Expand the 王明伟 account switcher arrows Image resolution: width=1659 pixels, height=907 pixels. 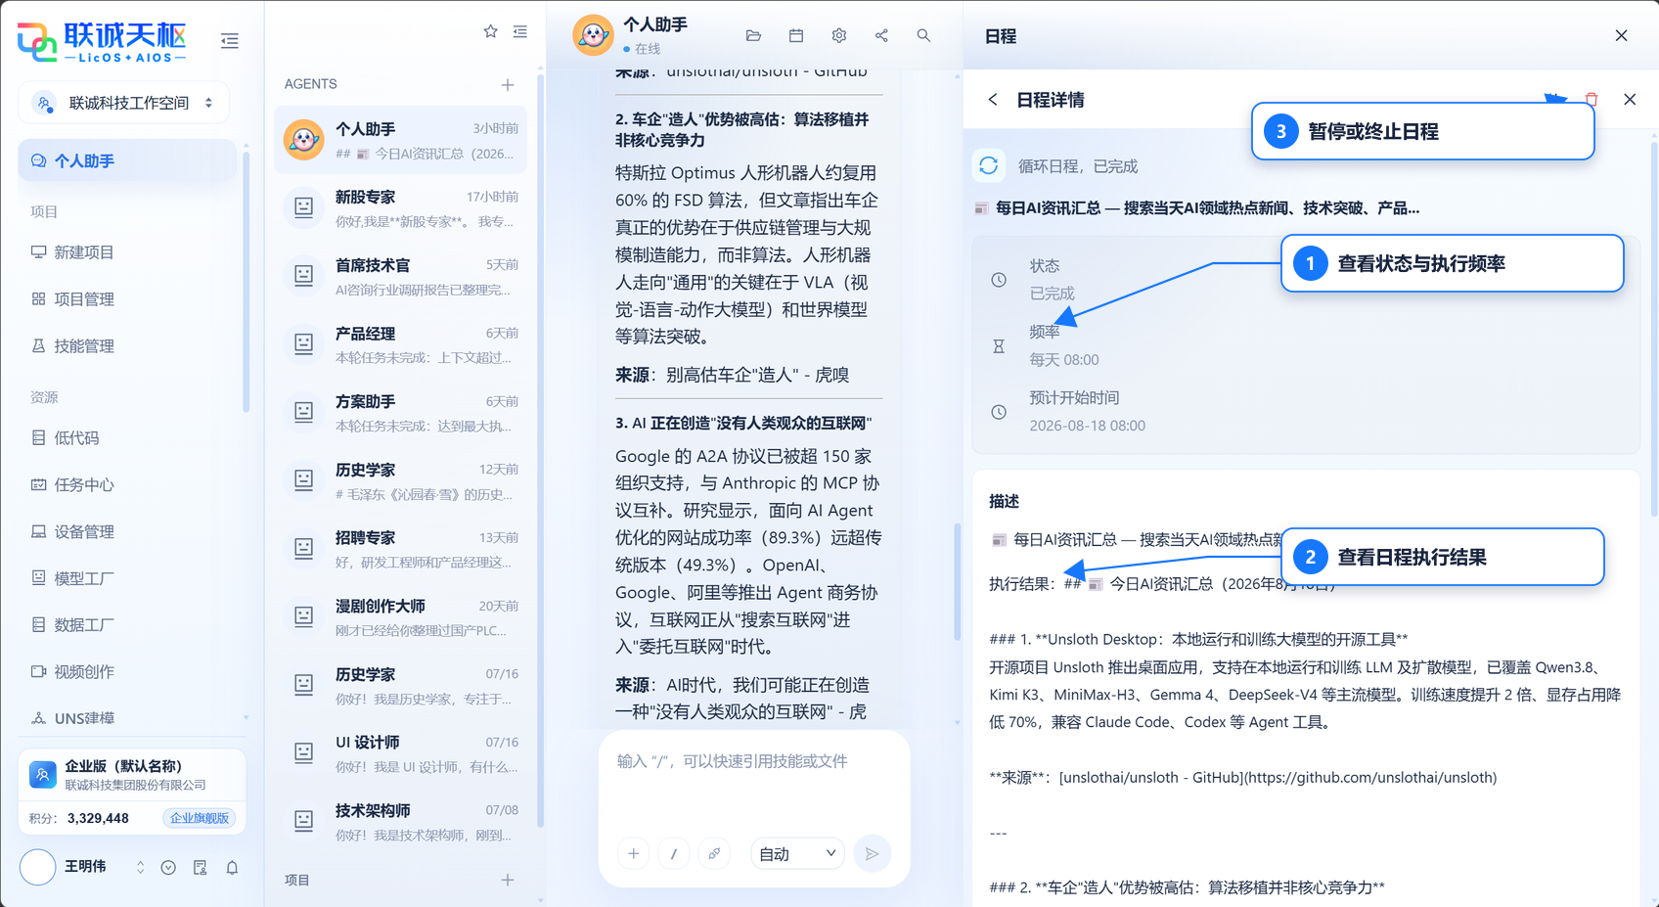point(140,868)
